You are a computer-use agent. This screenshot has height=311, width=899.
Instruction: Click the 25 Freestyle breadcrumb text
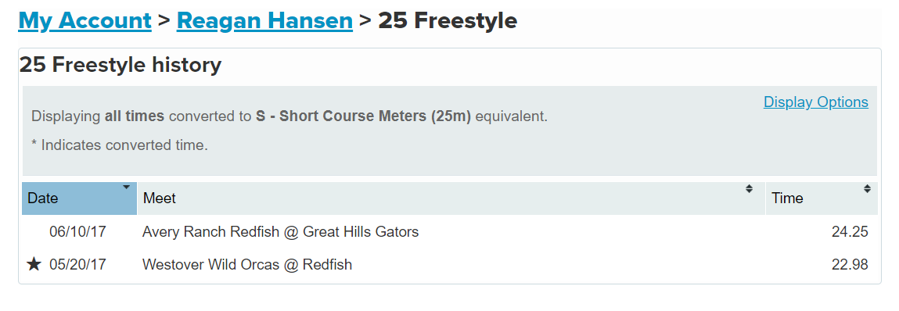[x=448, y=21]
